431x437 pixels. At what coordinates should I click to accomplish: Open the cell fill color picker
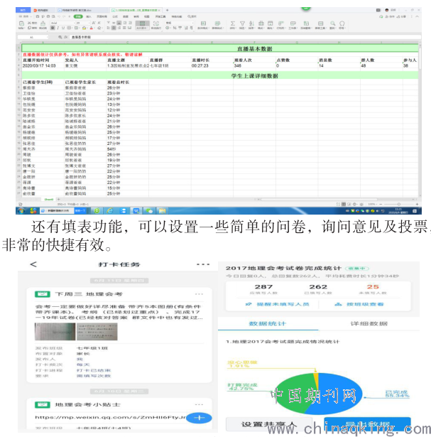[84, 28]
